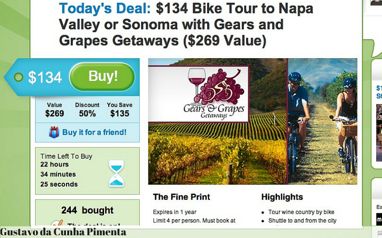Viewport: 382px width, 238px height.
Task: Click the cyclists photo
Action: click(x=323, y=121)
